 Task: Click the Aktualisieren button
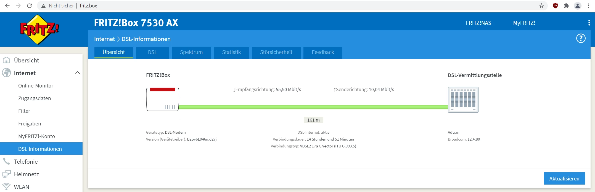(x=564, y=178)
